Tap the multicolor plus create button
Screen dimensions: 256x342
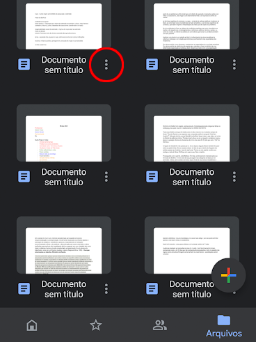(x=229, y=275)
